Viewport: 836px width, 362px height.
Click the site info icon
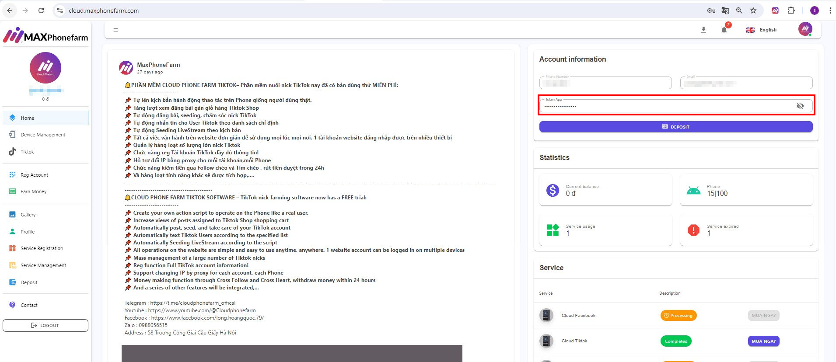pyautogui.click(x=60, y=10)
